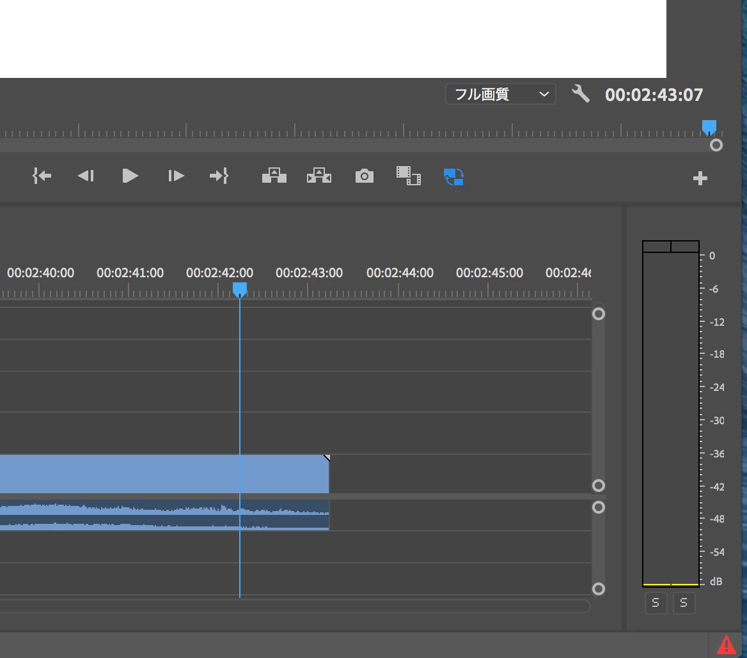Click the timeline playhead marker

(x=240, y=289)
